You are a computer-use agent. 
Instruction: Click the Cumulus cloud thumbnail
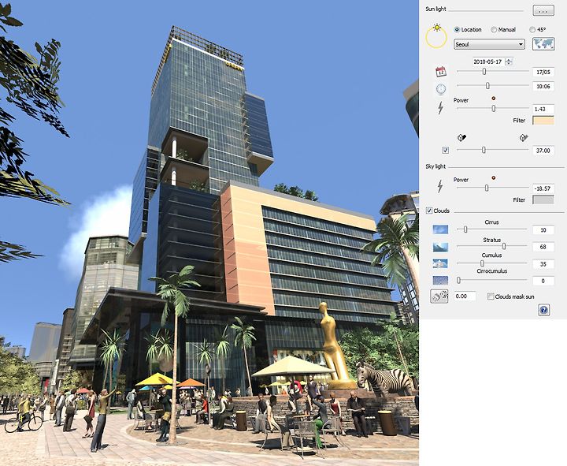tap(440, 263)
